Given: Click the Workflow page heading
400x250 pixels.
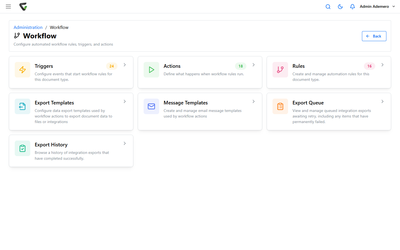Looking at the screenshot, I should pos(40,36).
